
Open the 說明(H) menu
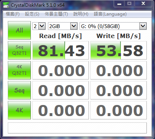(81, 14)
